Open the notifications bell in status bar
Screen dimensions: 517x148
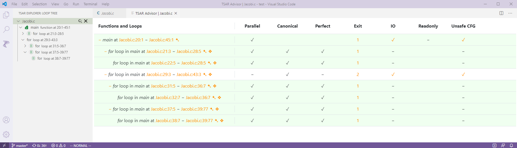tap(511, 145)
